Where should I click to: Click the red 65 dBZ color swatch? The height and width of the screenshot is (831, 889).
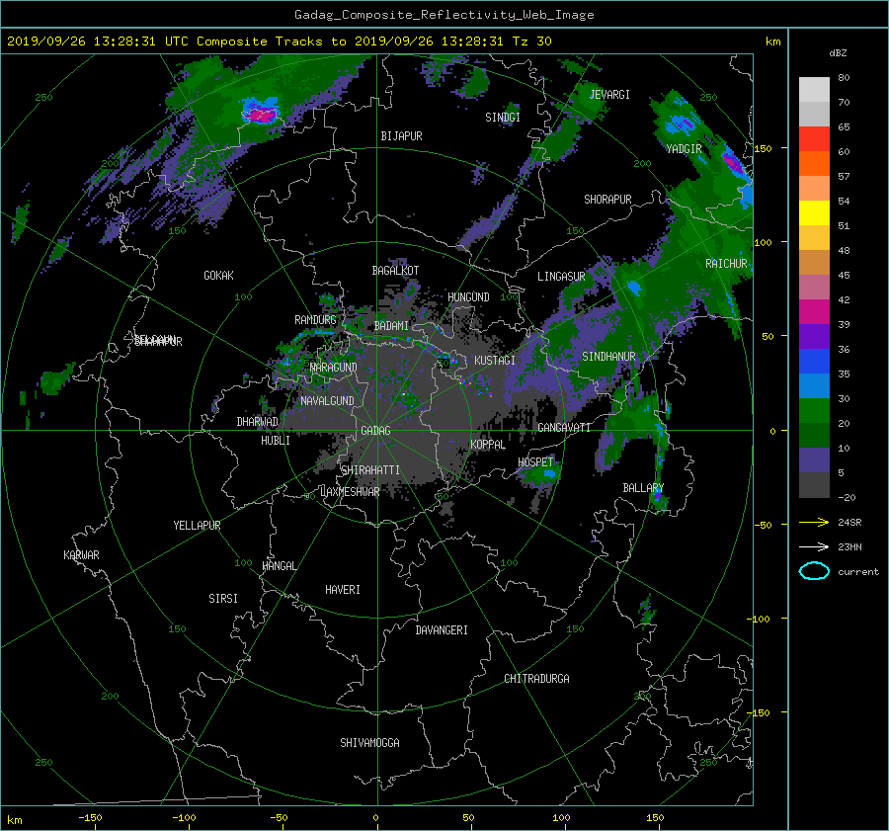coord(814,139)
